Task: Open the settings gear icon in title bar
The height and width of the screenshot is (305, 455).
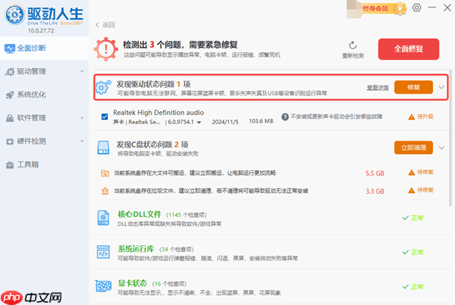Action: [416, 8]
